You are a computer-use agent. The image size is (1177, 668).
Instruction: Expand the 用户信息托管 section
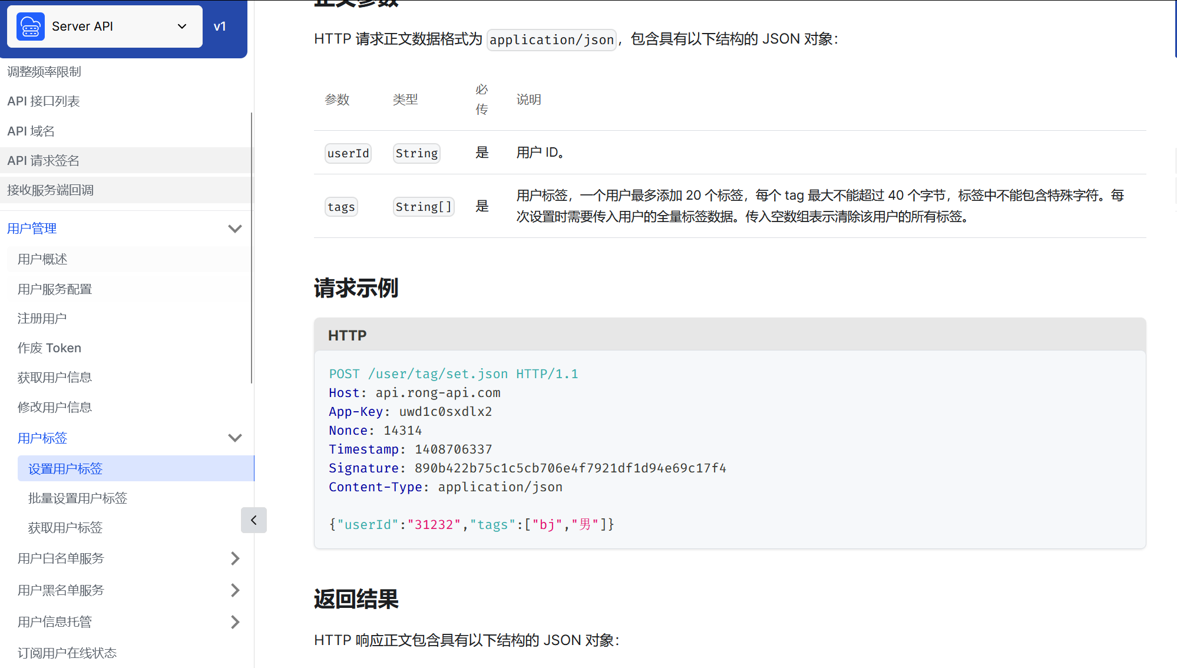pos(235,621)
